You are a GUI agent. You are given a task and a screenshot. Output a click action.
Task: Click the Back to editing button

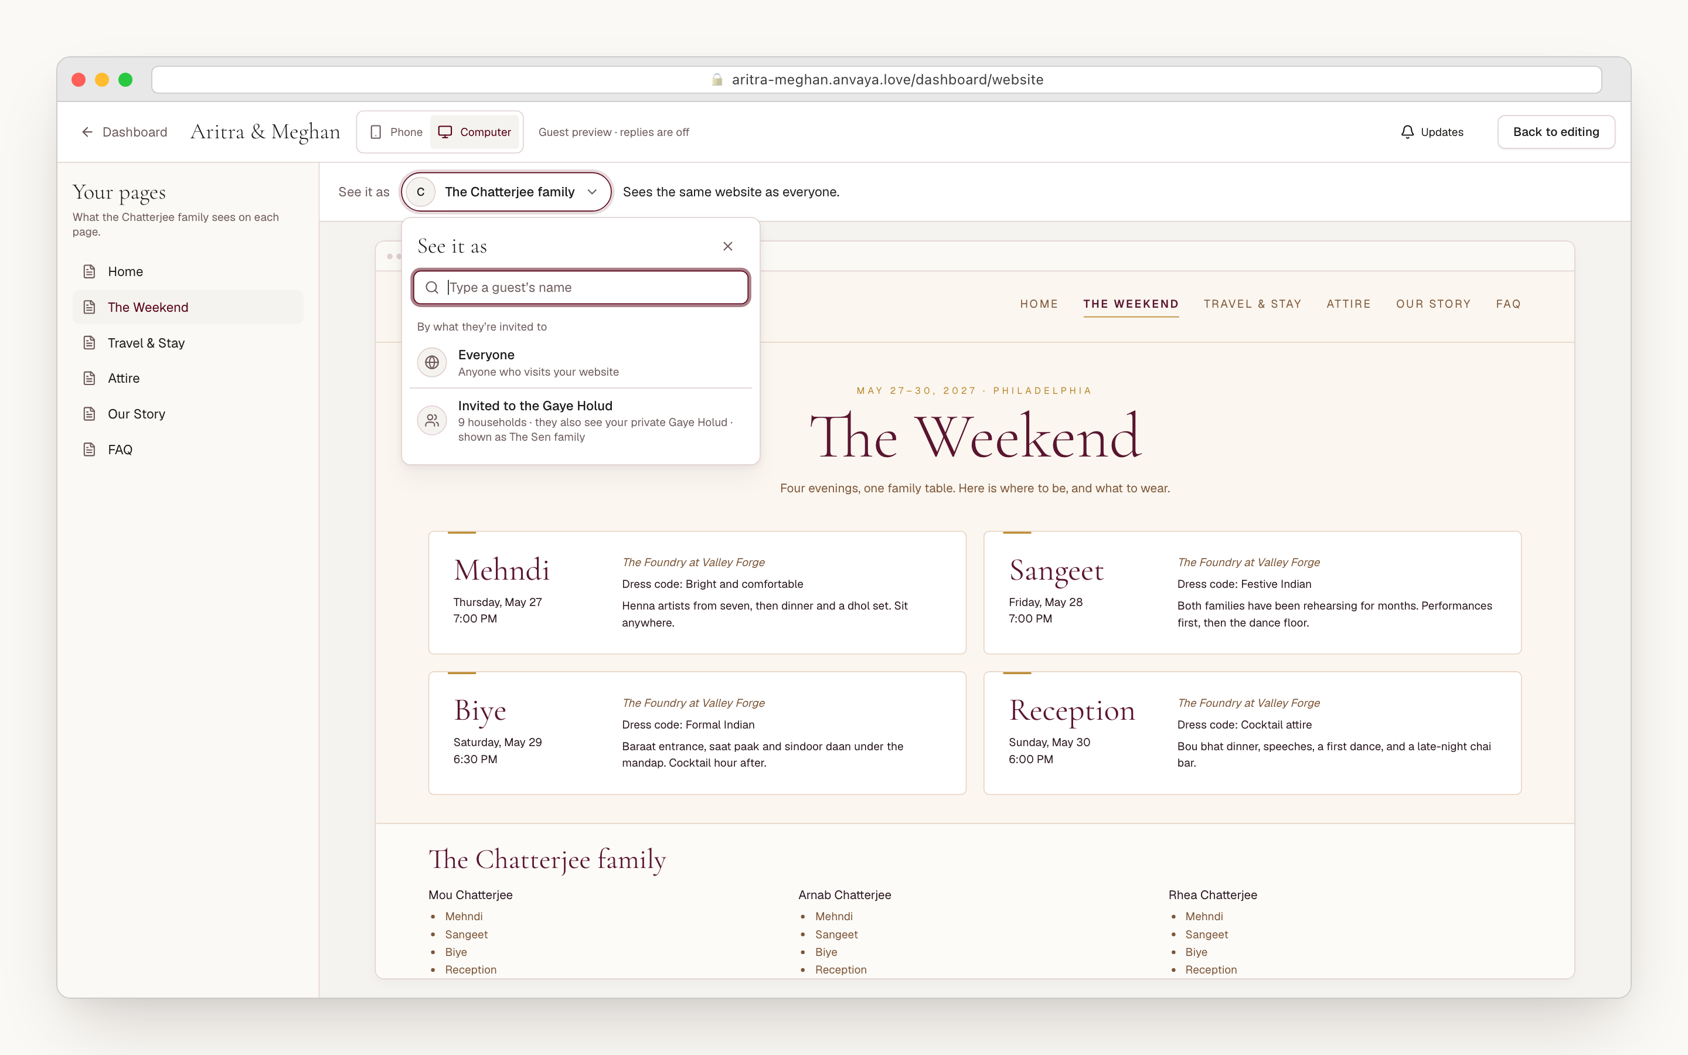pyautogui.click(x=1556, y=132)
